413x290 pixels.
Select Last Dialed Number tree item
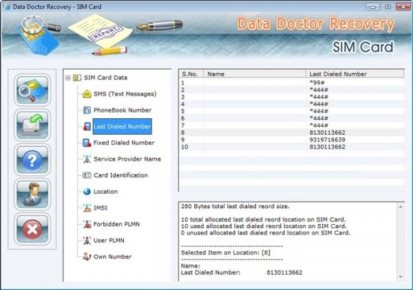pyautogui.click(x=123, y=126)
